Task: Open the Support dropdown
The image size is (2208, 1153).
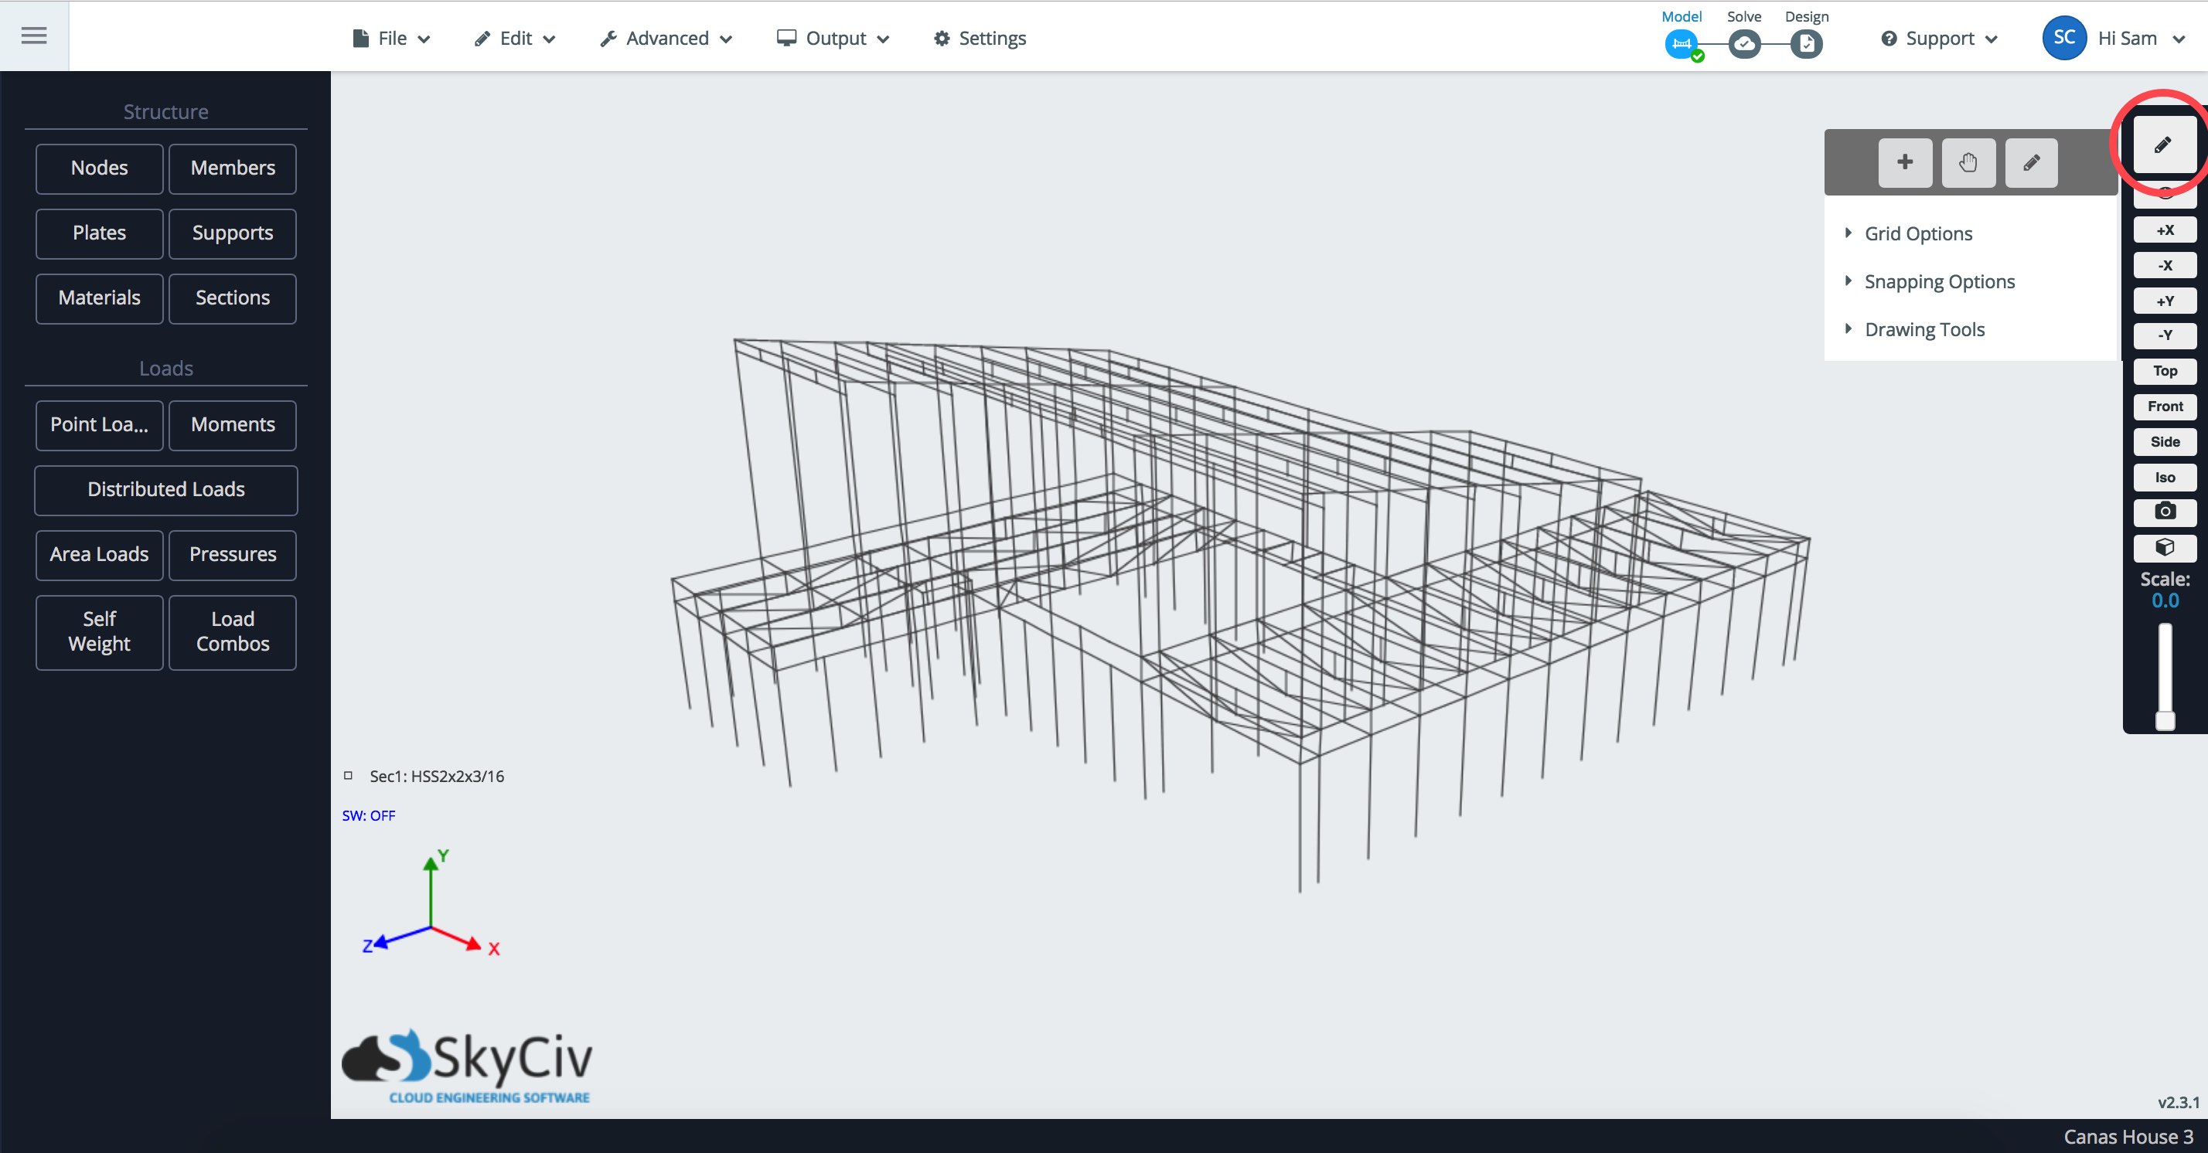Action: click(1939, 39)
